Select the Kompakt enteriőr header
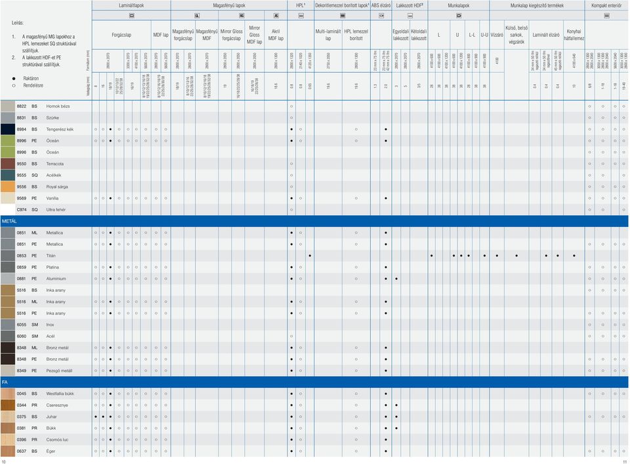630x464 pixels. 606,6
